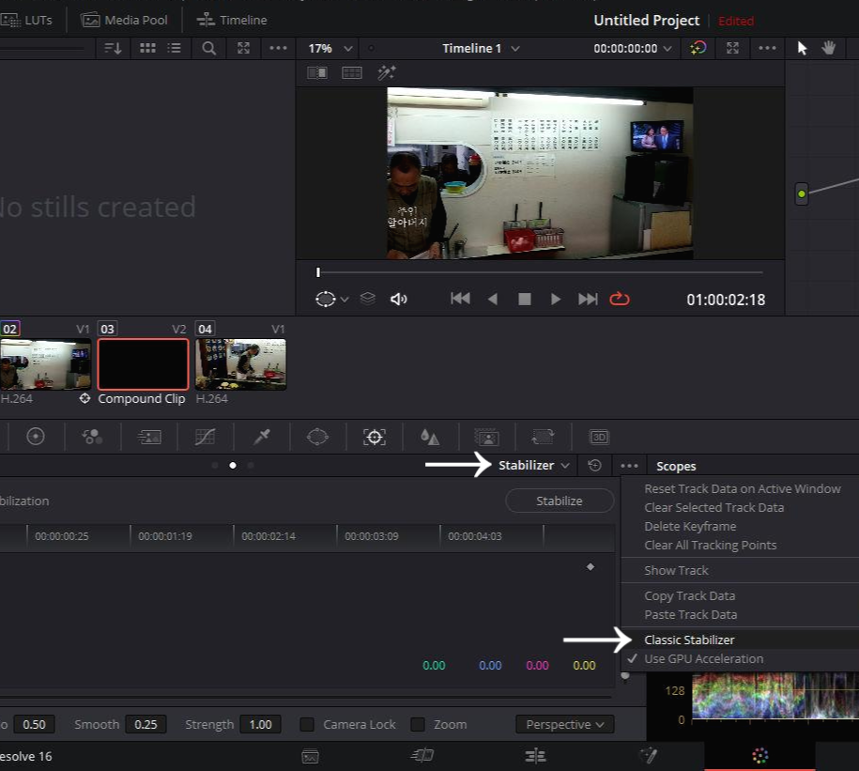Choose Delete Keyframe from menu
The image size is (859, 771).
point(690,526)
